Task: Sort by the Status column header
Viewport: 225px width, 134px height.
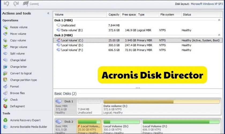Action: tap(201, 14)
